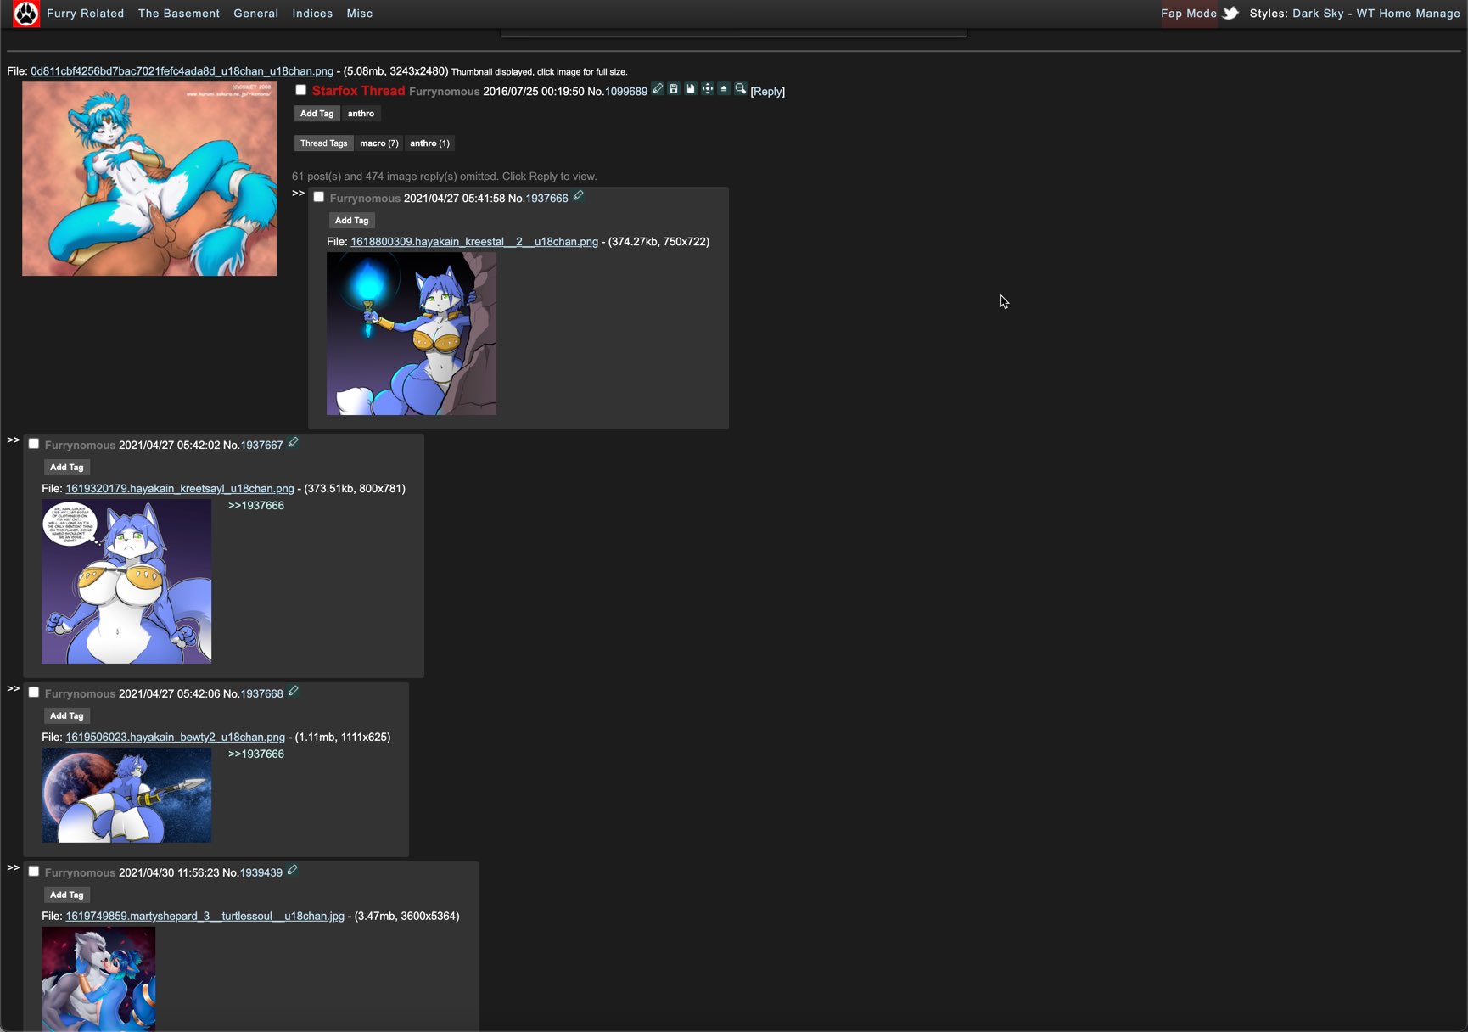Click Add Tag on post 1937668
The width and height of the screenshot is (1468, 1032).
coord(67,716)
